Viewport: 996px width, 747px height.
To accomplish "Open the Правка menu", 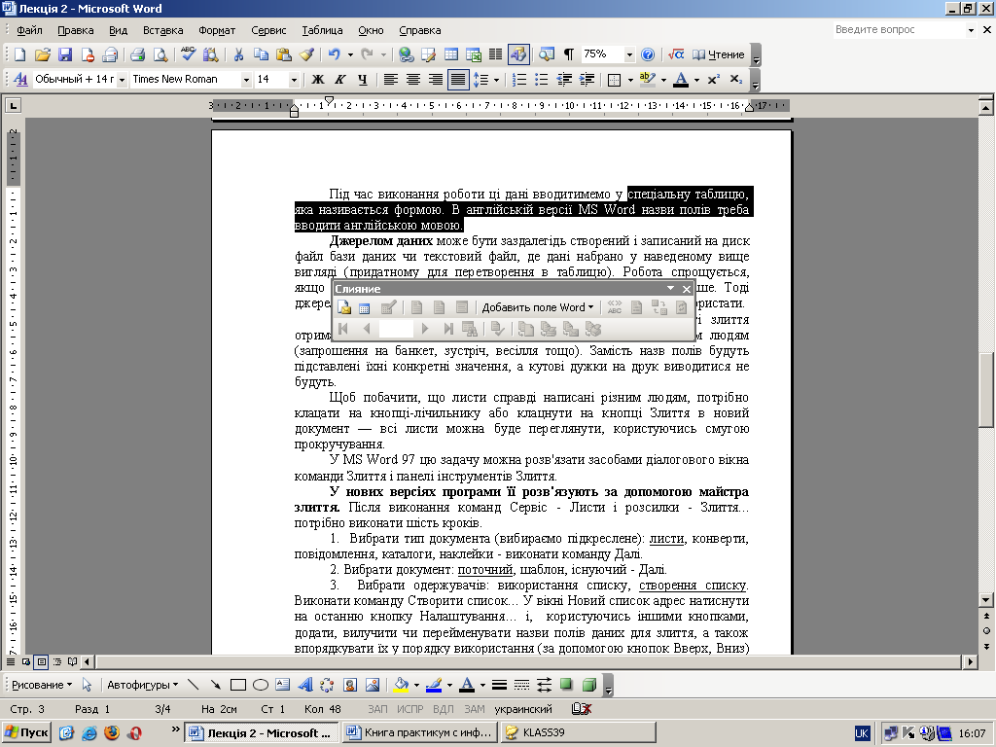I will click(x=75, y=30).
